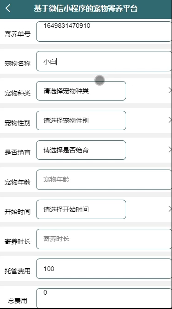
Task: Tap the chevron beside 是否绝育
Action: click(x=170, y=150)
